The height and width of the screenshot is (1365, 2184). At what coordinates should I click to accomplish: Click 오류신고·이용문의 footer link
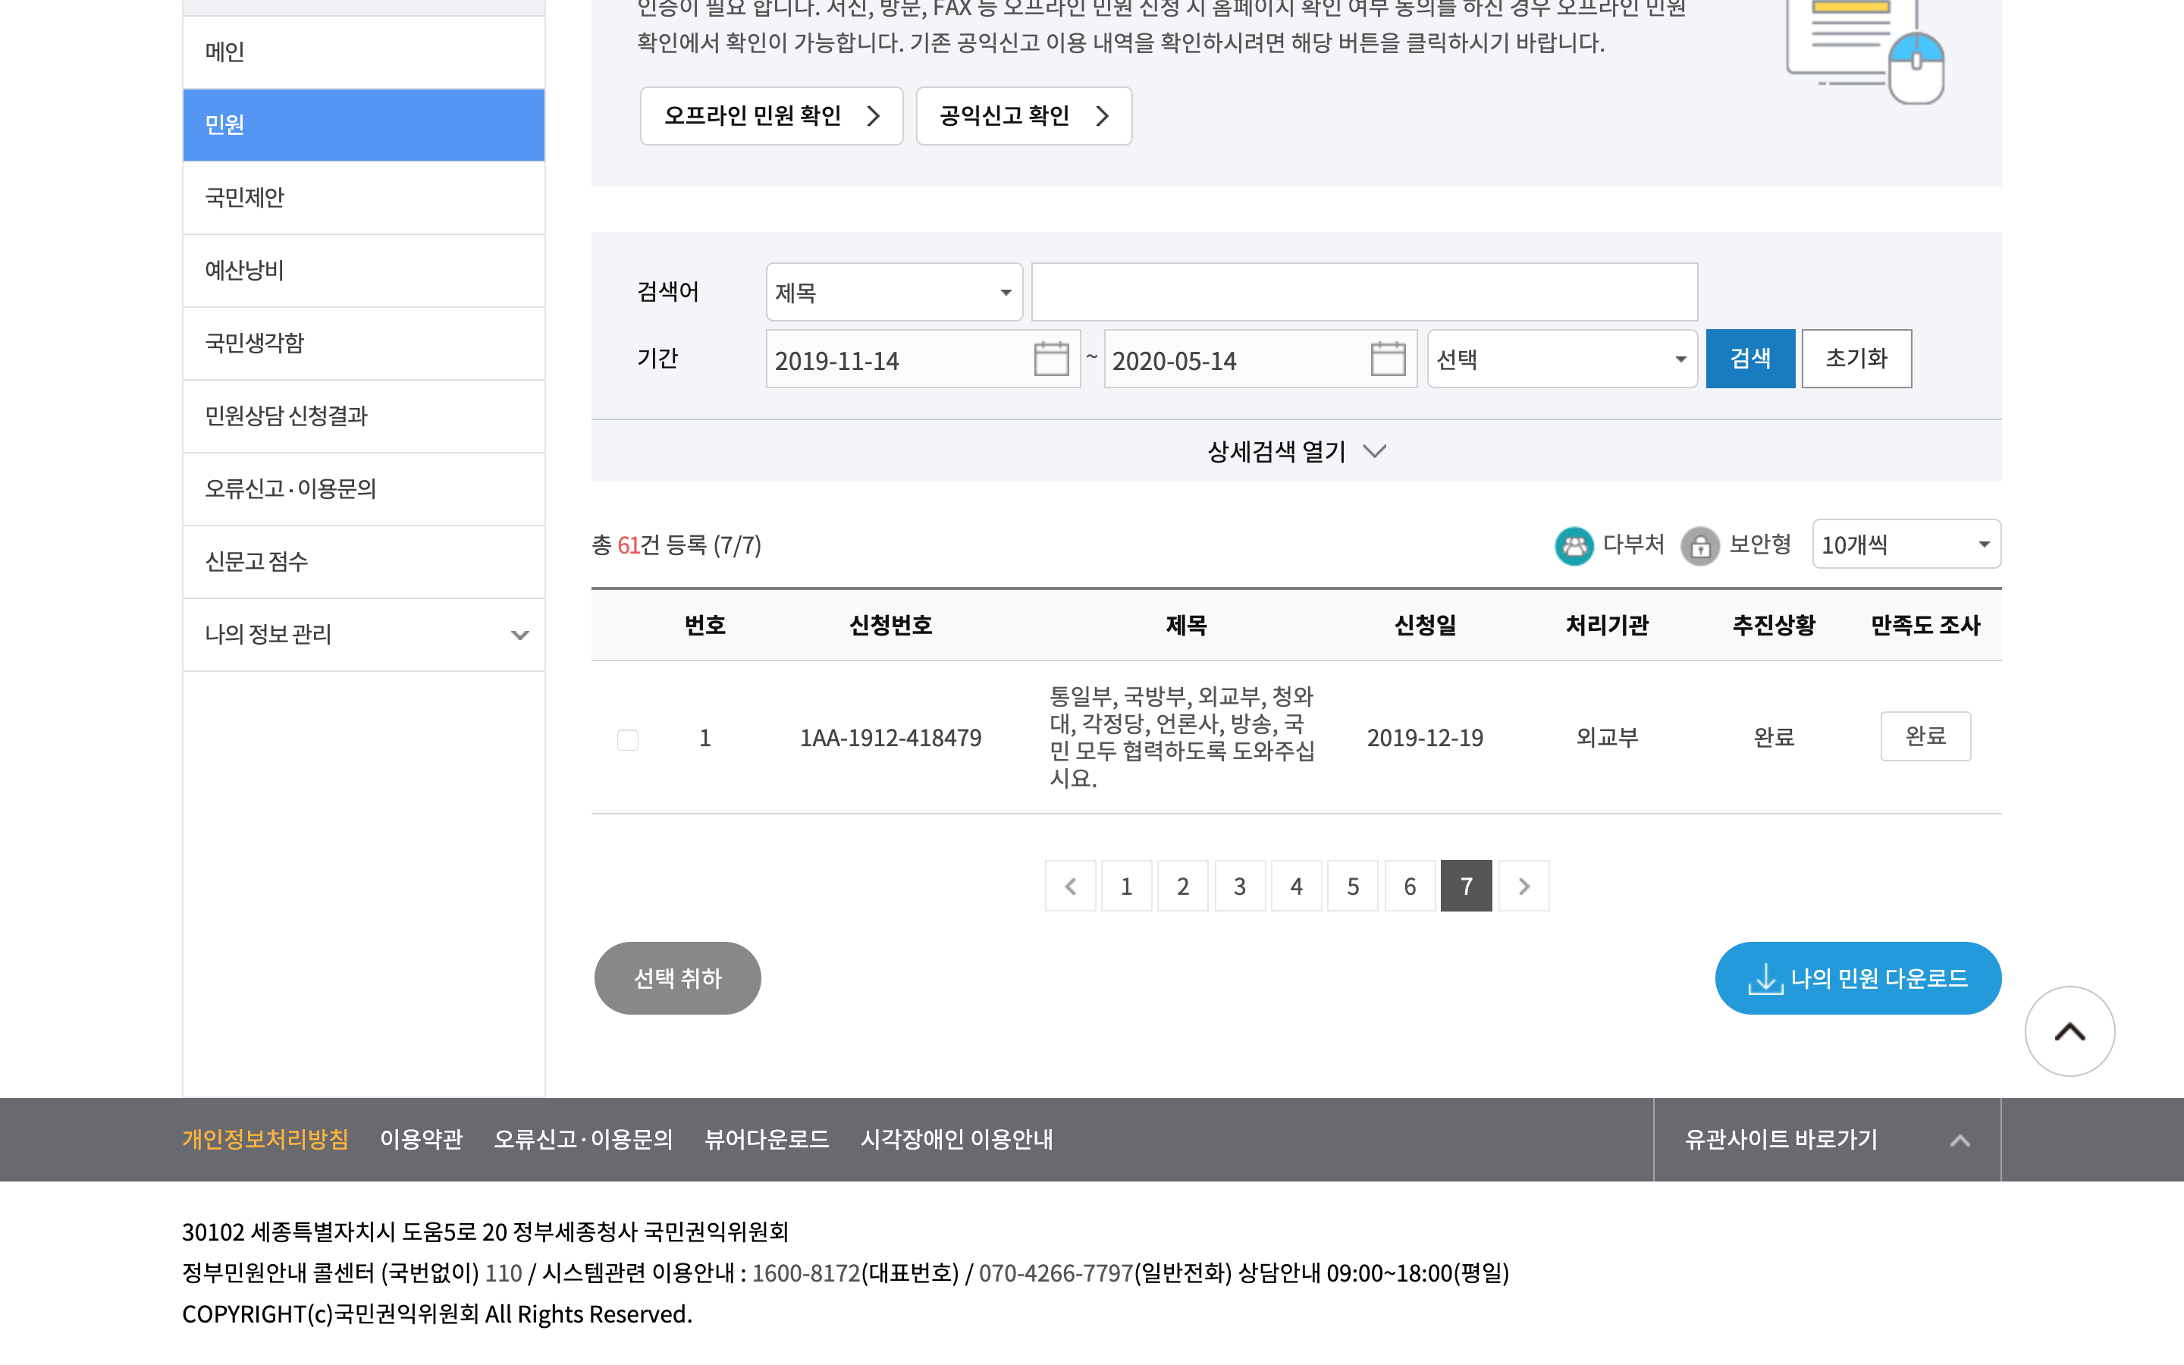583,1139
